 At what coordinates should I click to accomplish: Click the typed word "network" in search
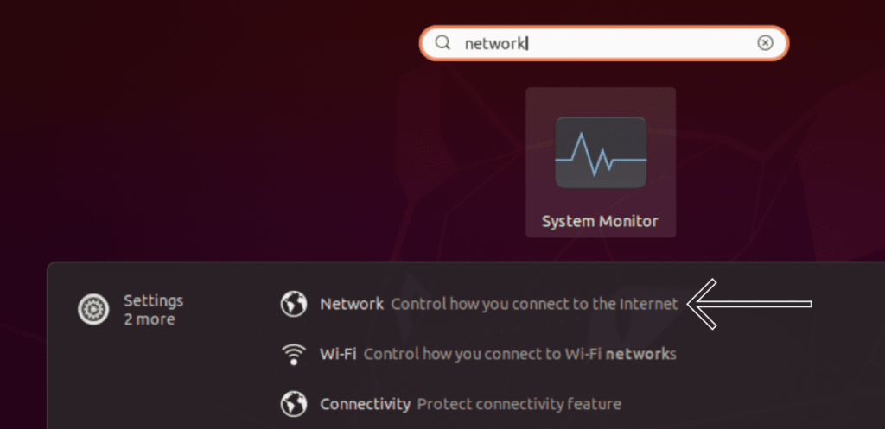click(x=495, y=43)
